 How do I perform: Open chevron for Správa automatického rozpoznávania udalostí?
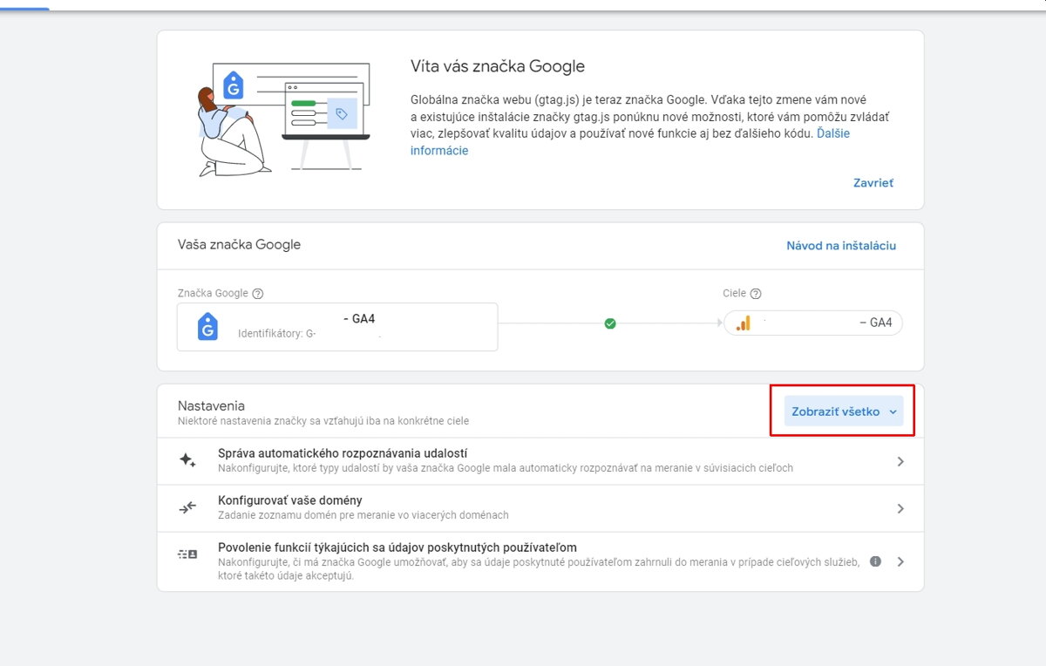(x=900, y=462)
